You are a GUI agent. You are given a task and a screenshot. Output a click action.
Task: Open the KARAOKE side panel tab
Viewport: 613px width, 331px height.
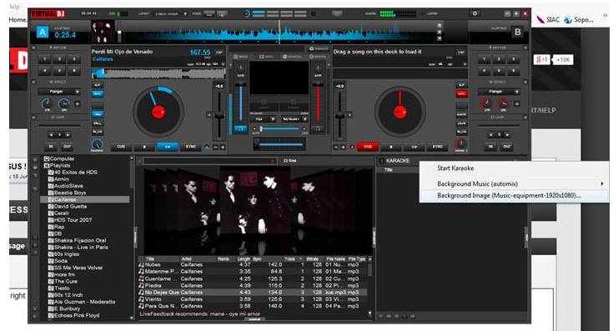tap(398, 161)
